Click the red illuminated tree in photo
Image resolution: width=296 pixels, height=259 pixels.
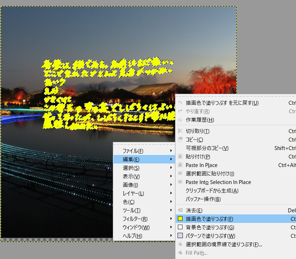click(x=213, y=79)
